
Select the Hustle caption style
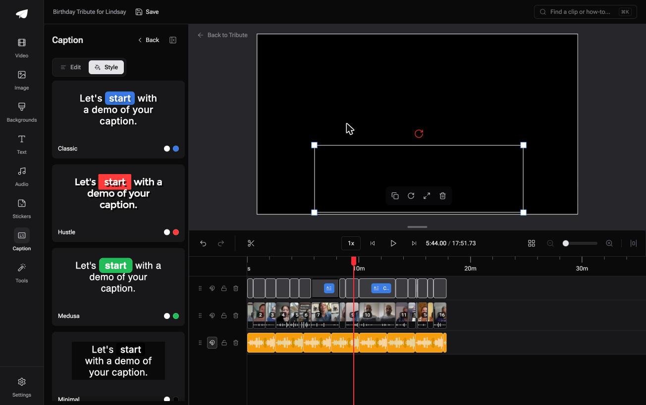click(118, 203)
